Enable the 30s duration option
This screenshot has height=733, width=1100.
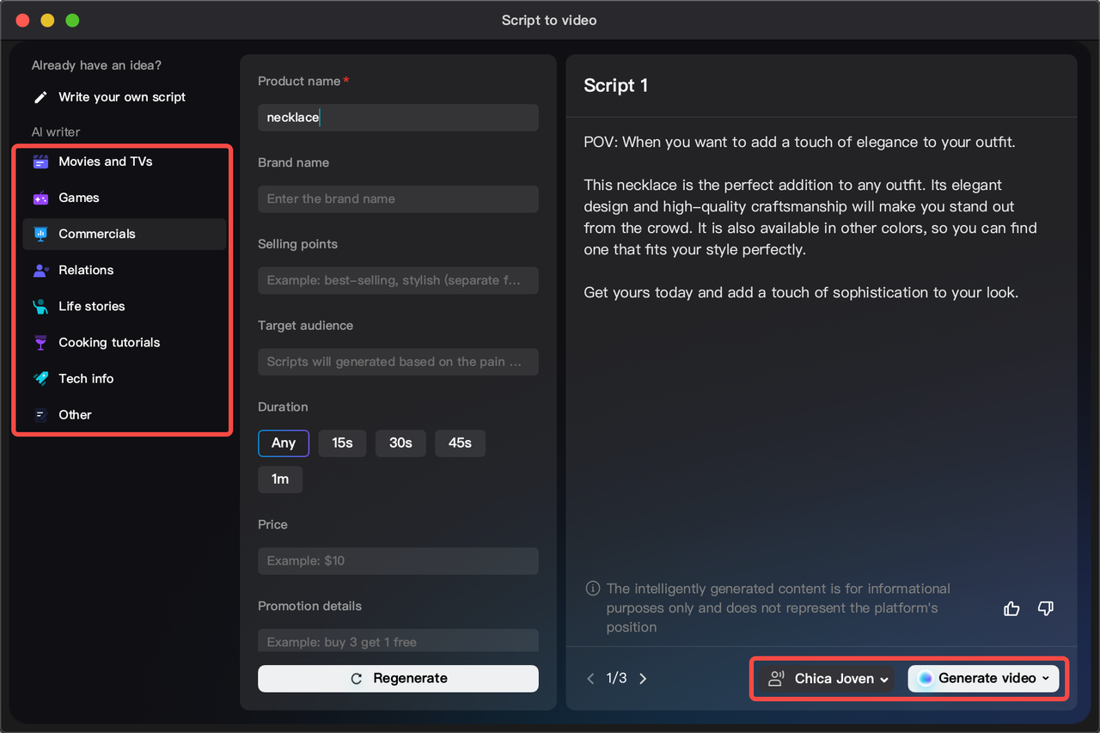click(400, 443)
